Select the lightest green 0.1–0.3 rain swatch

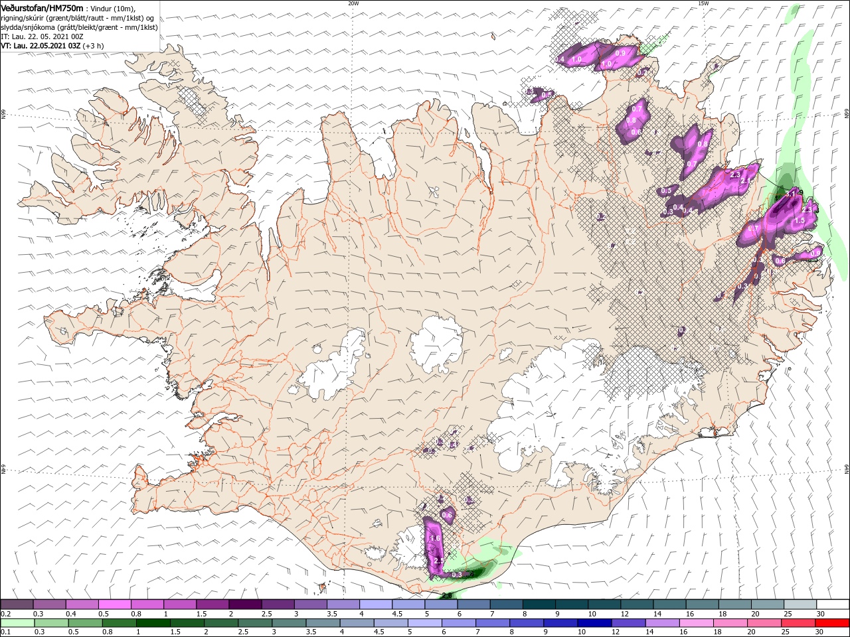[x=17, y=623]
